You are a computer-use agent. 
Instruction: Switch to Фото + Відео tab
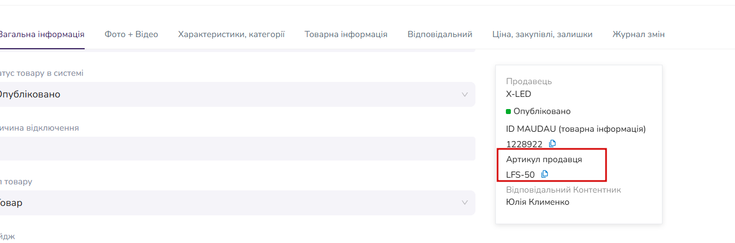pyautogui.click(x=131, y=34)
